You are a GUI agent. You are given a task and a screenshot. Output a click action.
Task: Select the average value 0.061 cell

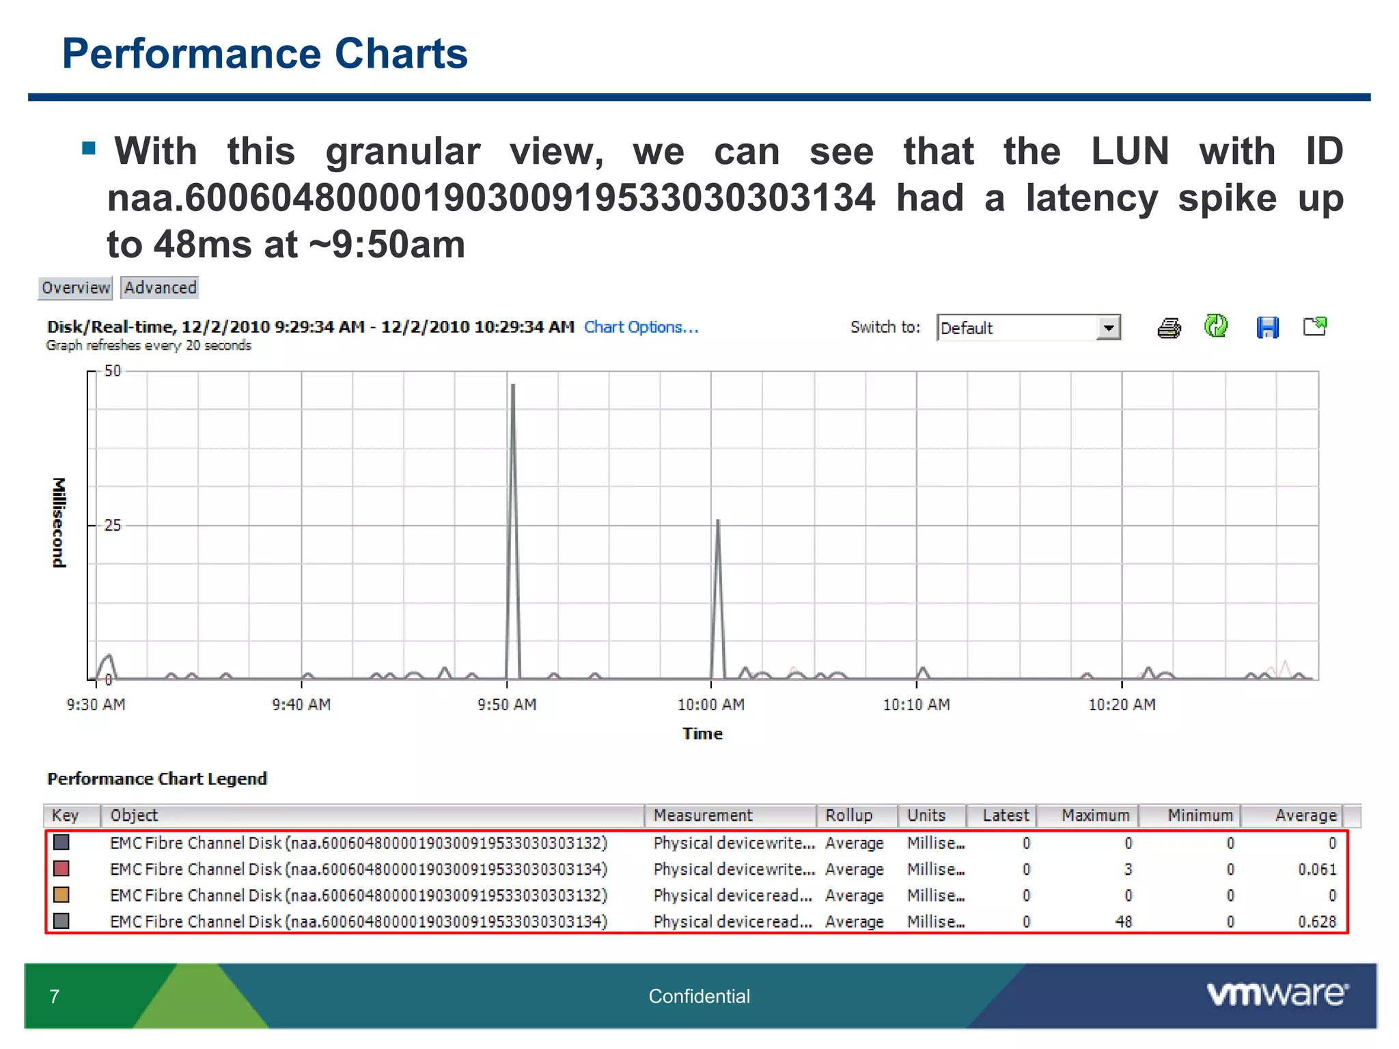pyautogui.click(x=1317, y=869)
